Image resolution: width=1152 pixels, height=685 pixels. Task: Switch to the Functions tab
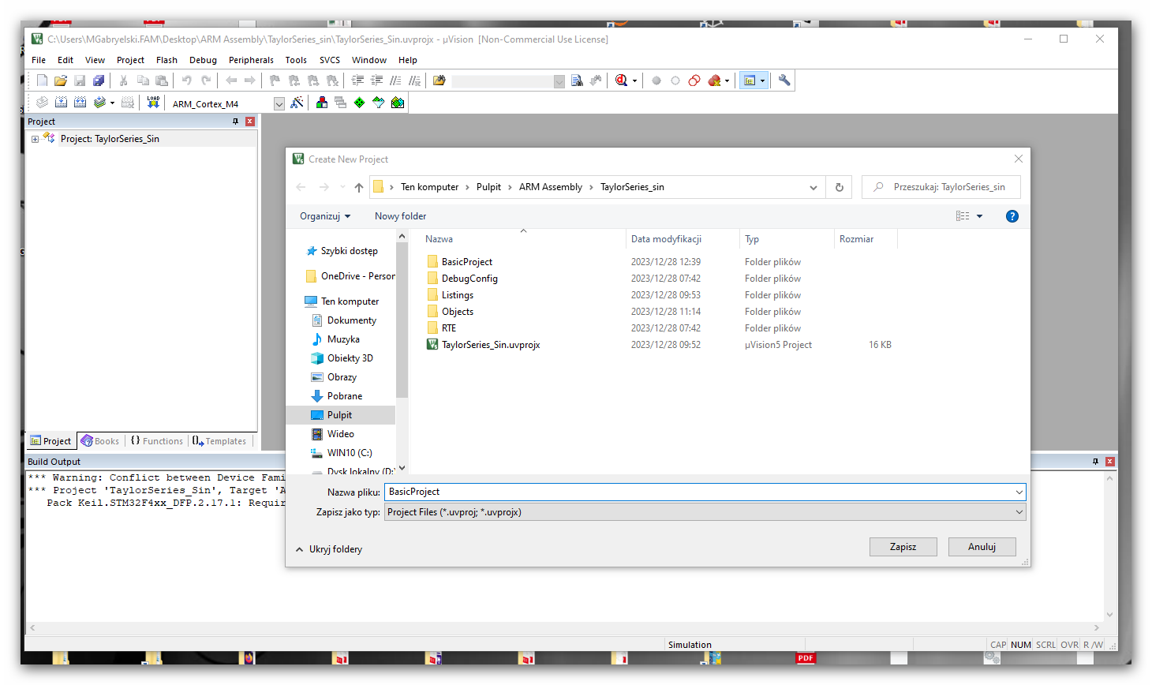coord(157,441)
